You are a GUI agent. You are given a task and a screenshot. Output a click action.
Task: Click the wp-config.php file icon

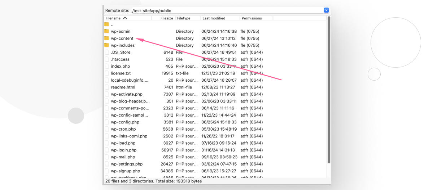point(107,122)
